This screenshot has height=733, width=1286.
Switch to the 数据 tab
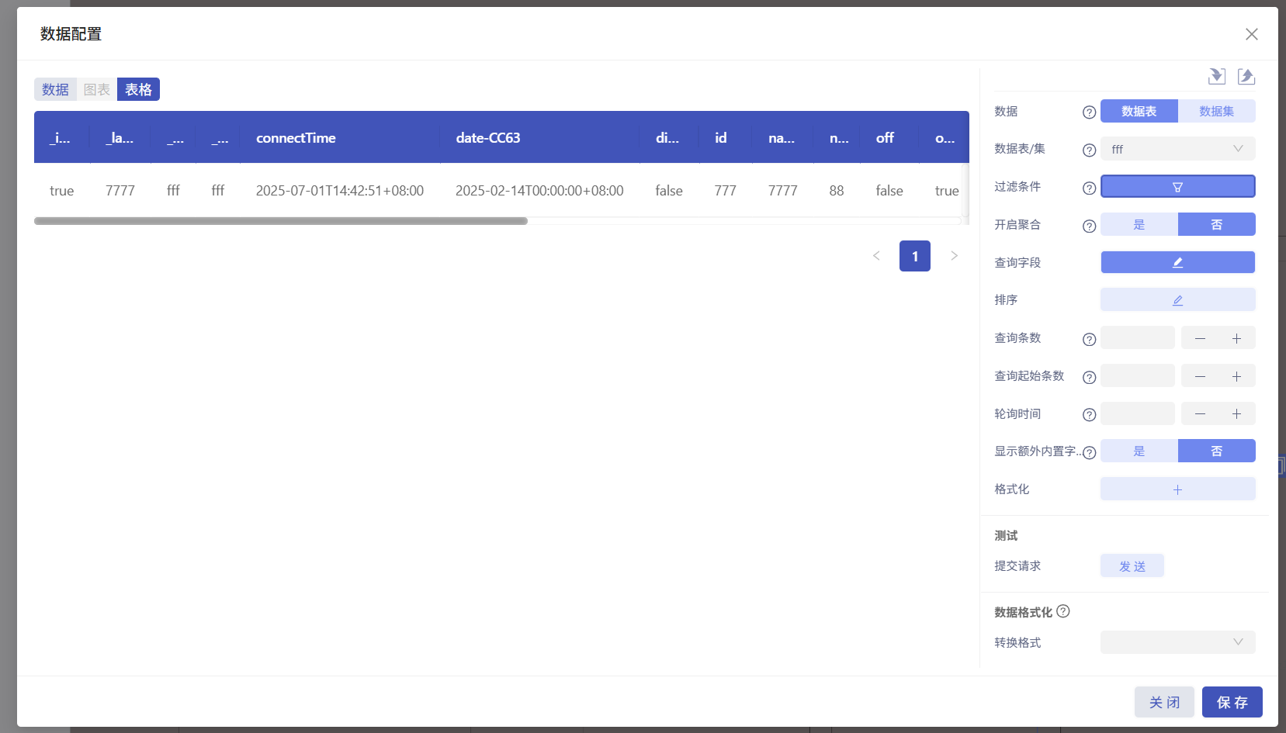(55, 89)
